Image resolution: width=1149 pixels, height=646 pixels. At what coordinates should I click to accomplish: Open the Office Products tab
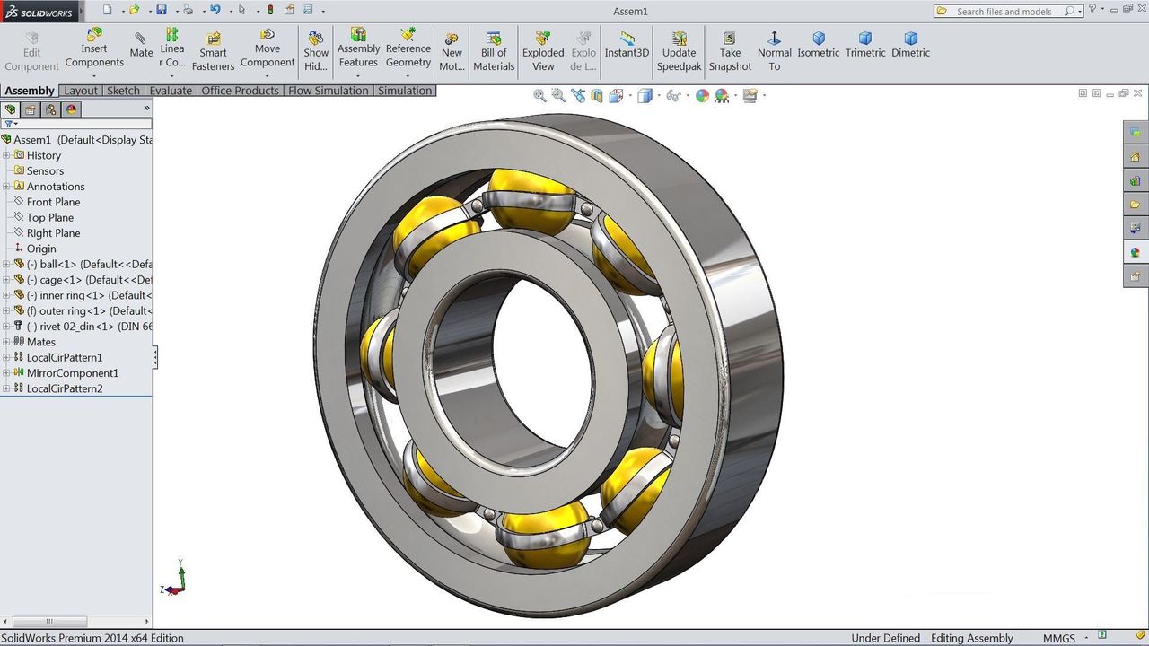pyautogui.click(x=241, y=90)
